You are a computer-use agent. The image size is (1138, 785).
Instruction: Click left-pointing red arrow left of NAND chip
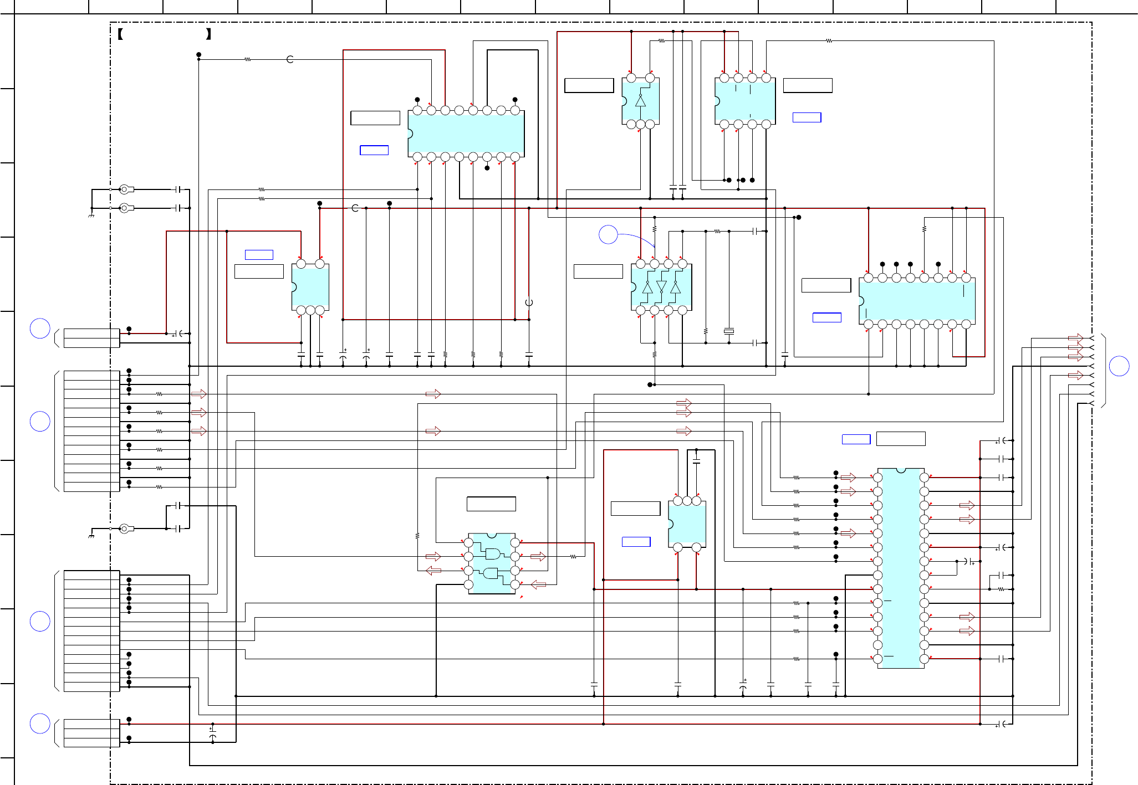click(433, 571)
